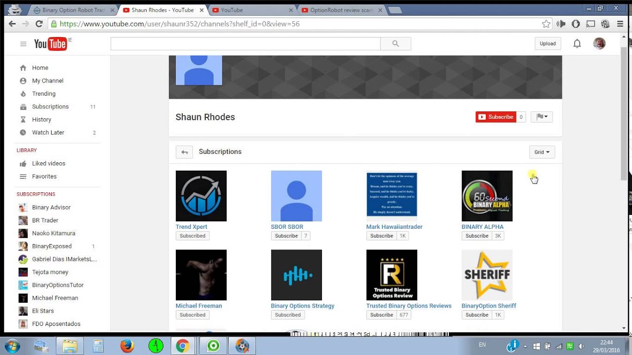The height and width of the screenshot is (355, 632).
Task: Open the calculator taskbar icon
Action: click(x=98, y=346)
